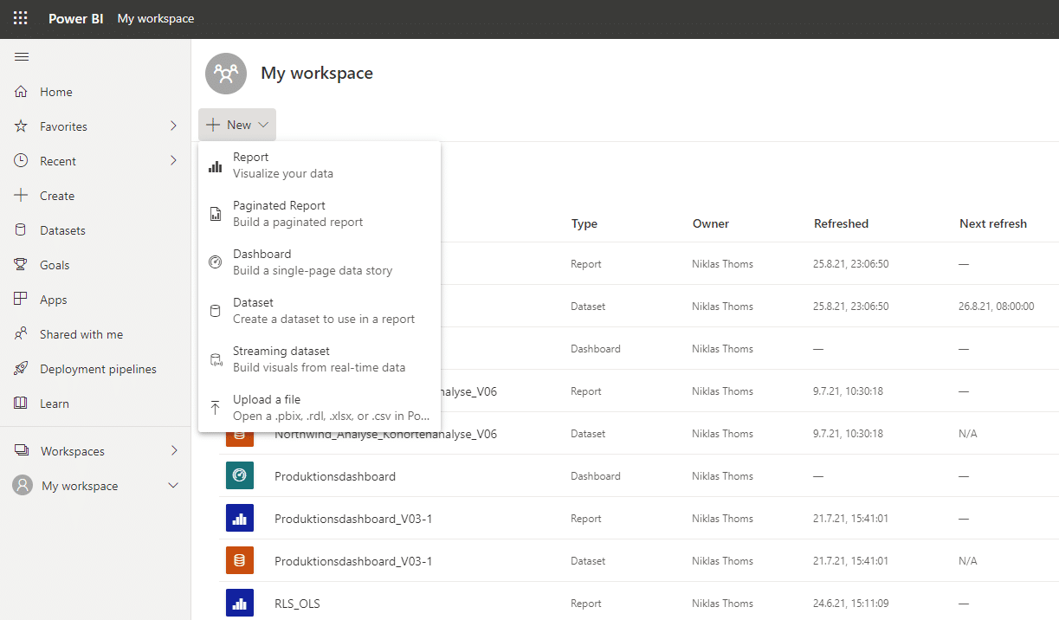Toggle the New dropdown button

coord(237,126)
